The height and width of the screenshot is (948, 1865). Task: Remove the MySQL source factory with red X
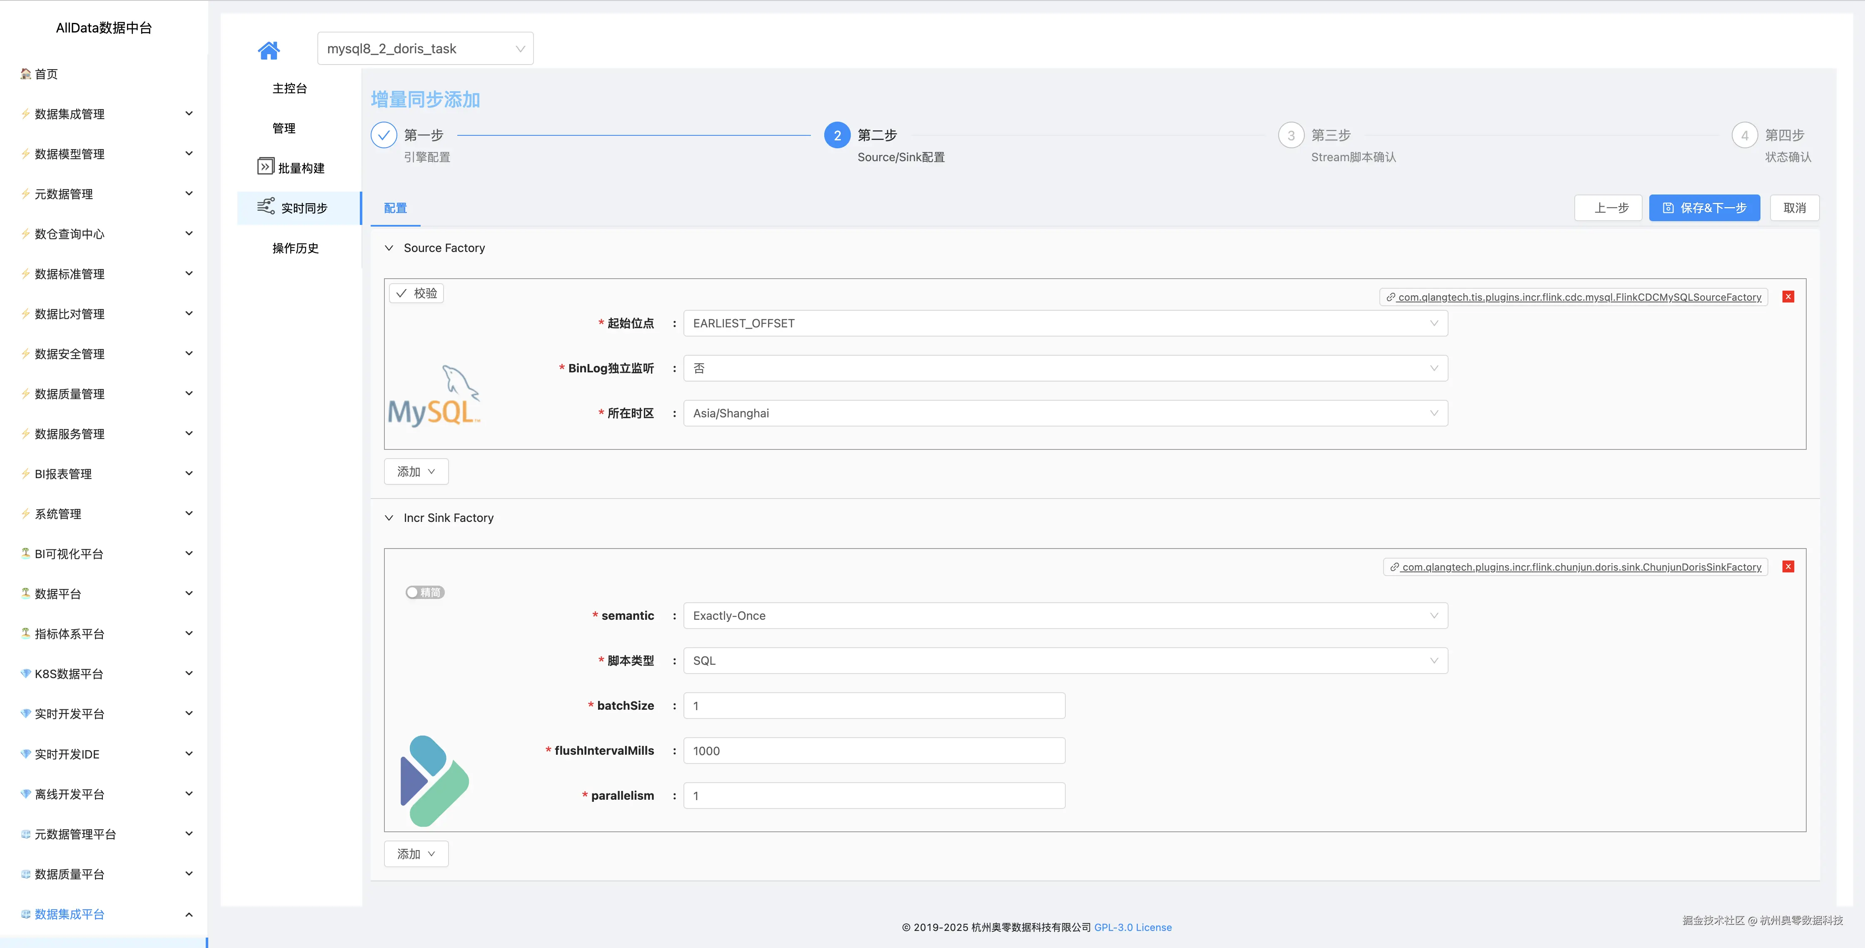click(1788, 296)
